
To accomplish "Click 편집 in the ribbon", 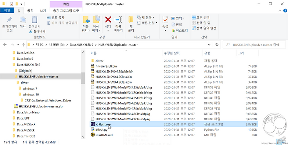I will point(177,24).
